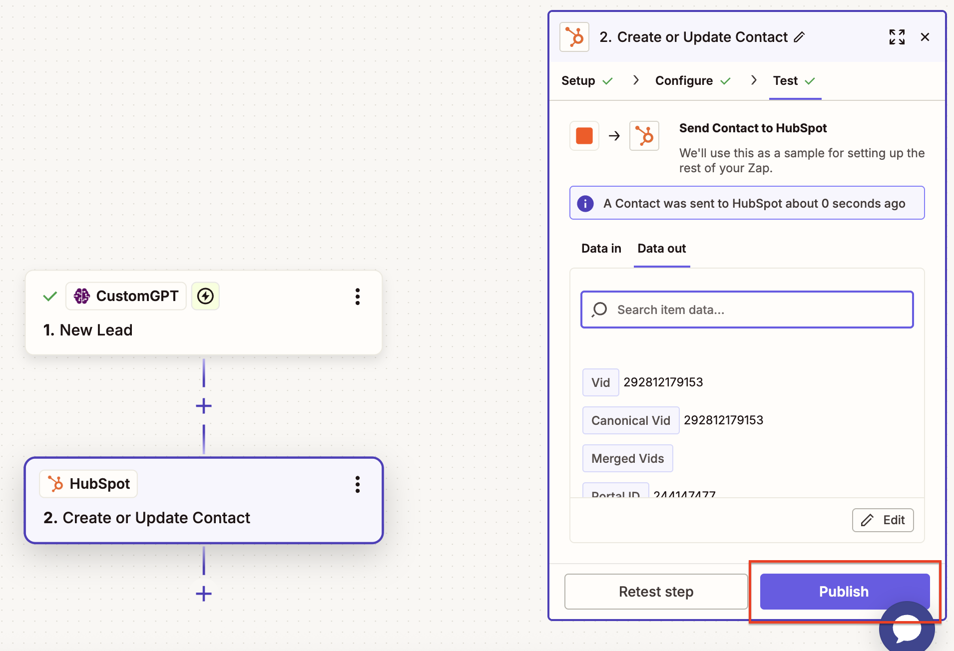Click the Vid value 292812179153
Viewport: 954px width, 651px height.
coord(663,382)
